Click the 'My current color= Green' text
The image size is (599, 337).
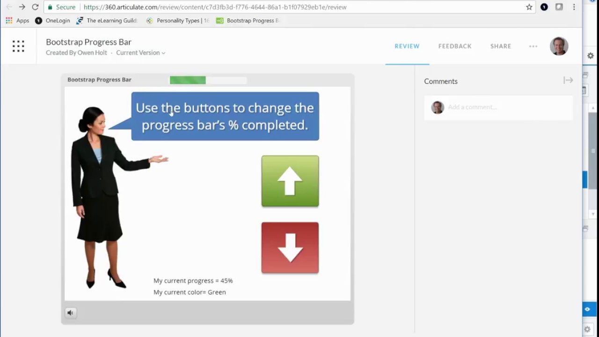click(190, 292)
